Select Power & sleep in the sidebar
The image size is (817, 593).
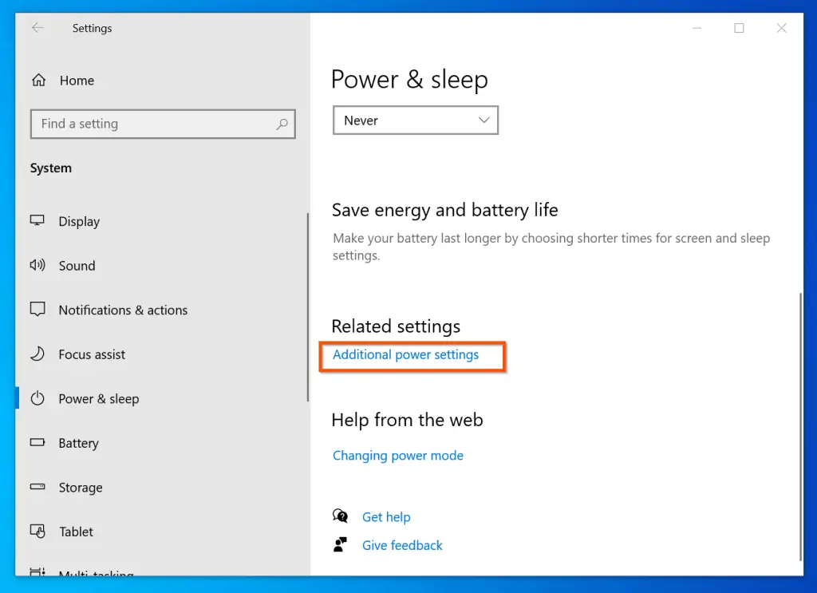pos(98,399)
